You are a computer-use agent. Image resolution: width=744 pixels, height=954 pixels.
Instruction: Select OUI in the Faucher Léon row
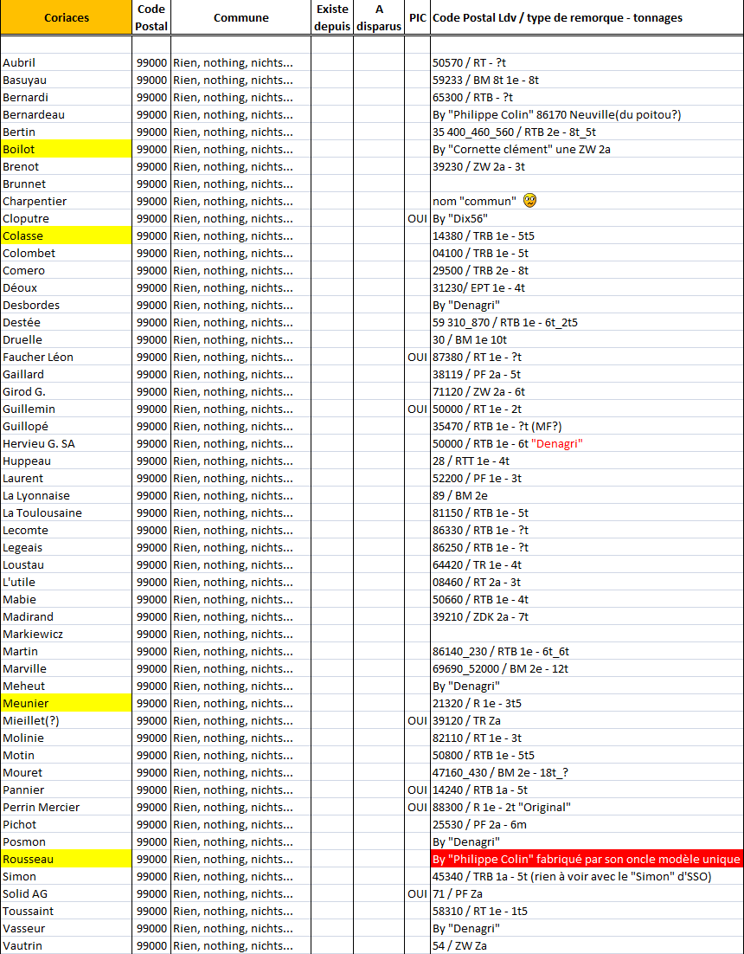(x=418, y=358)
